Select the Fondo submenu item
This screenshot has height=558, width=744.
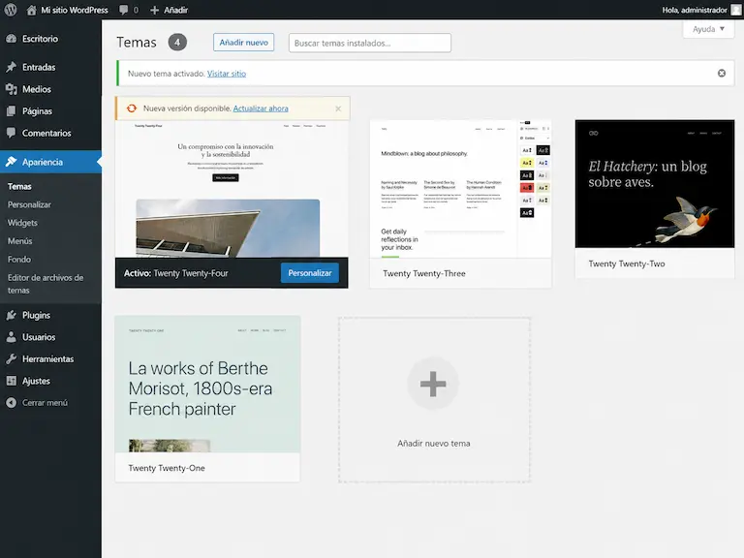19,259
